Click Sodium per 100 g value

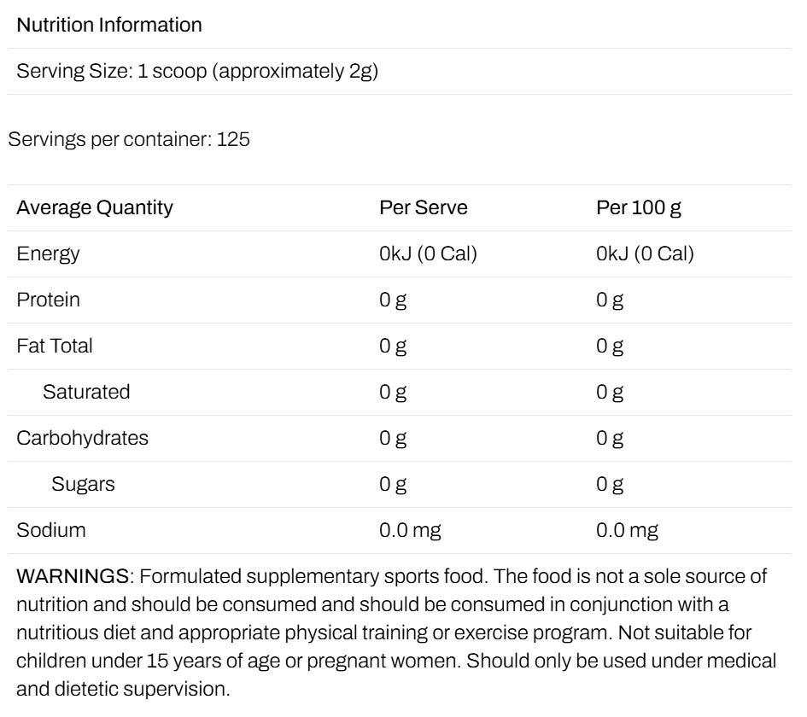(x=627, y=531)
